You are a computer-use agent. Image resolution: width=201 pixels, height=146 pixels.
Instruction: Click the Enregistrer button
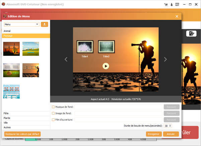[x=153, y=134]
